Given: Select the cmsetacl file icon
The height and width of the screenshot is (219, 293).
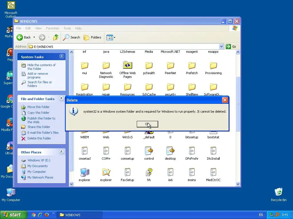Looking at the screenshot, I should [84, 151].
